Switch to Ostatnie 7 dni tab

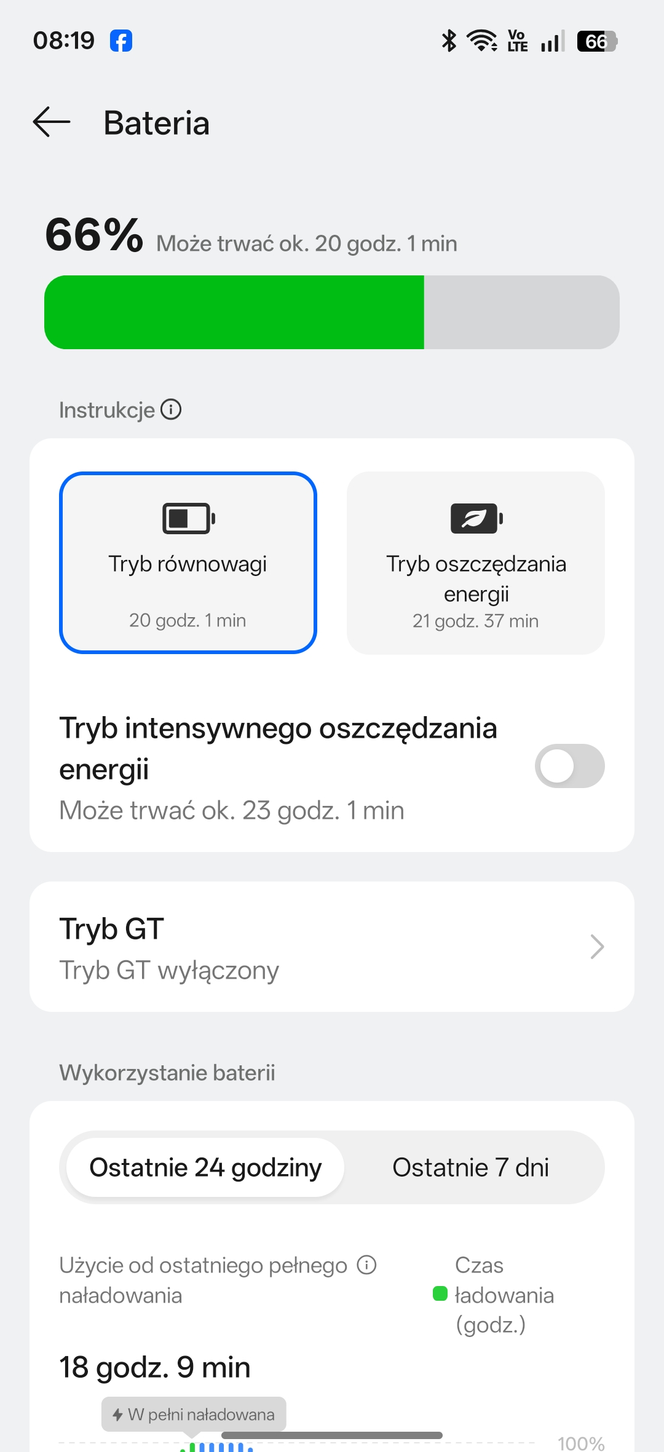pyautogui.click(x=470, y=1167)
